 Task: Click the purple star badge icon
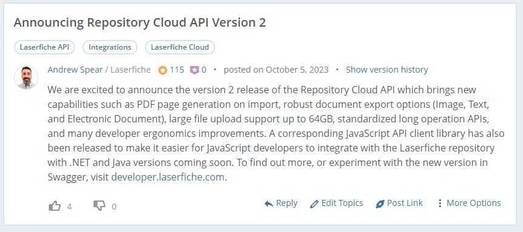[x=195, y=70]
